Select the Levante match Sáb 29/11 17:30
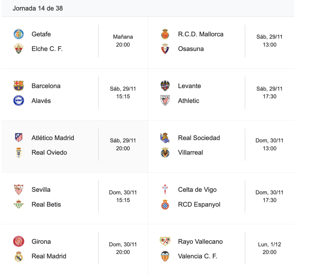Viewport: 310px width, 275px height. [269, 93]
